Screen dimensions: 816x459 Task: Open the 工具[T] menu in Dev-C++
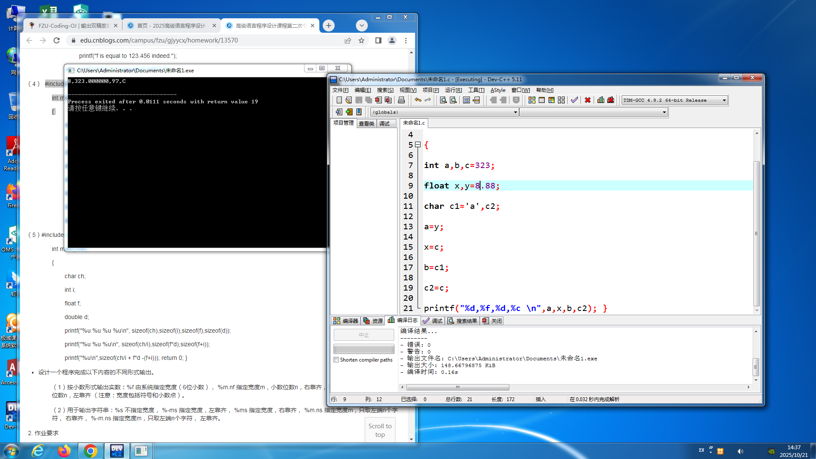tap(476, 90)
